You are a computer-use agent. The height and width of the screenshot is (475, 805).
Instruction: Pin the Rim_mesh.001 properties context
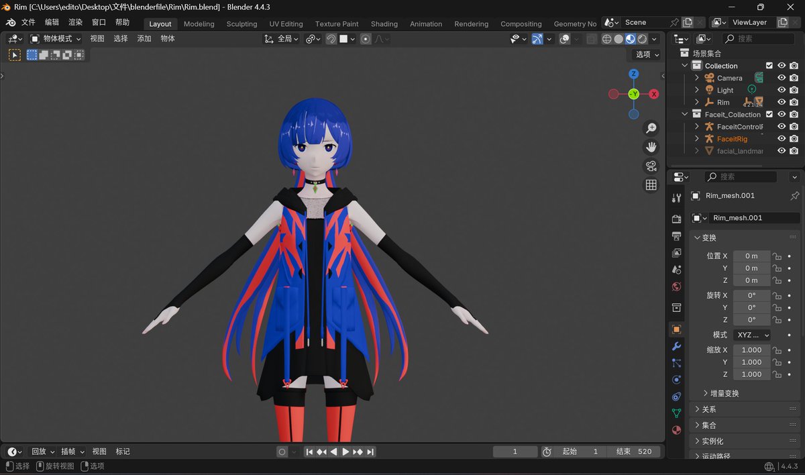tap(795, 196)
